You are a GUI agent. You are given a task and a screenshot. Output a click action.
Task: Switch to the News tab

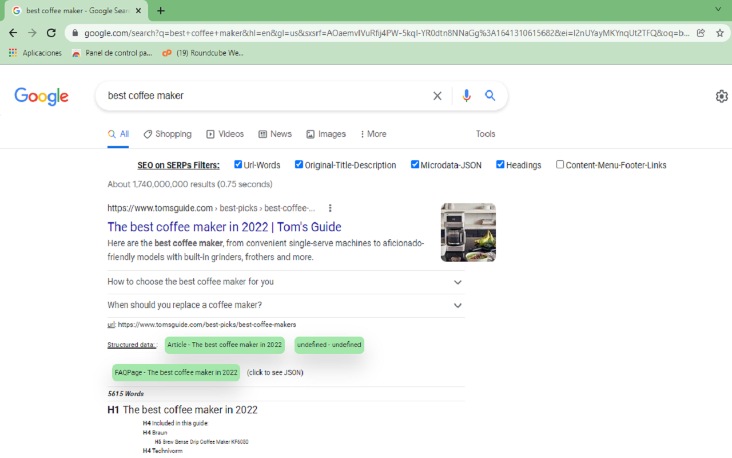coord(275,134)
